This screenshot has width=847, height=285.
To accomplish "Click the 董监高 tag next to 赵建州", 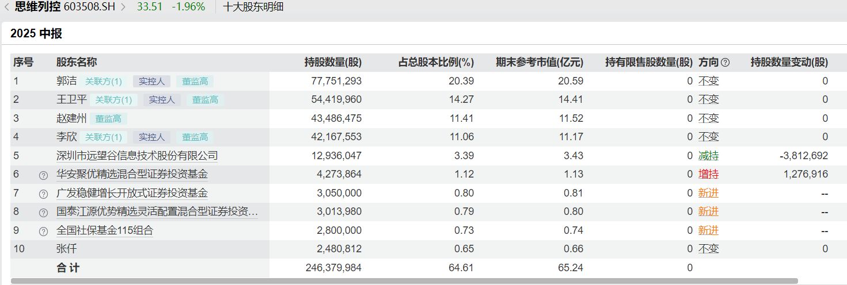I will [108, 119].
